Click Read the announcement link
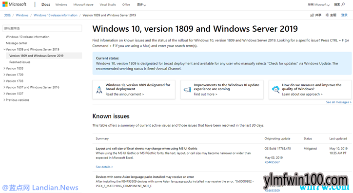 (125, 94)
